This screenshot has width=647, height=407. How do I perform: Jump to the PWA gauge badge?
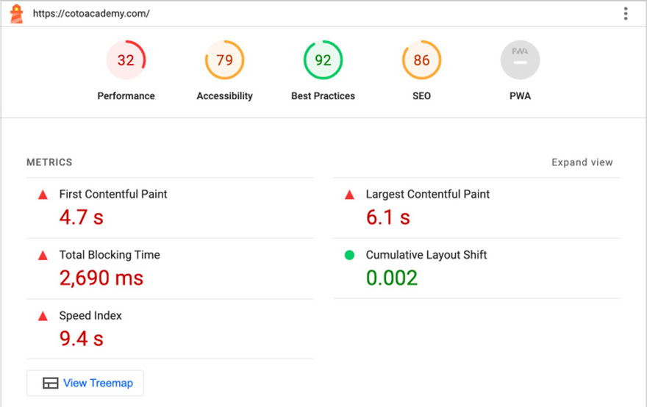(520, 60)
